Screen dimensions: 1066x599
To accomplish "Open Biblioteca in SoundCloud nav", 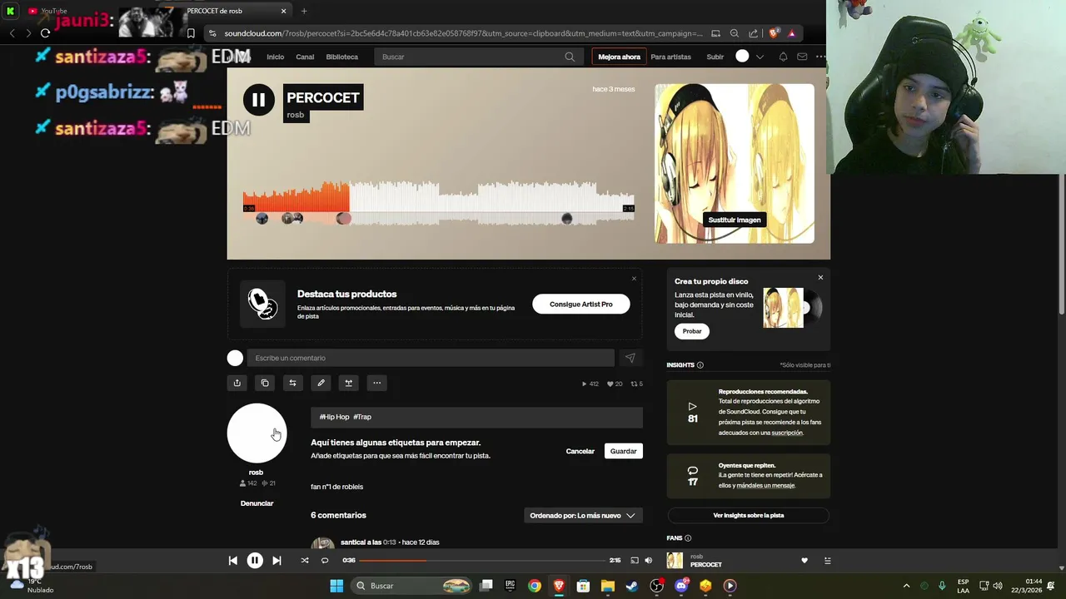I will coord(342,57).
